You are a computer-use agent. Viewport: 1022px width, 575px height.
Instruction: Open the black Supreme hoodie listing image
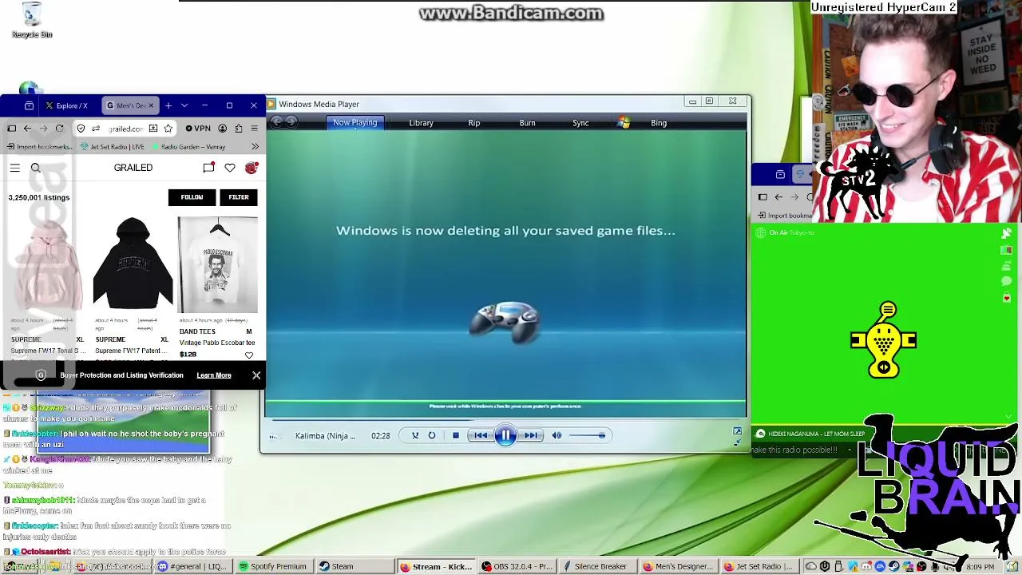[x=133, y=264]
